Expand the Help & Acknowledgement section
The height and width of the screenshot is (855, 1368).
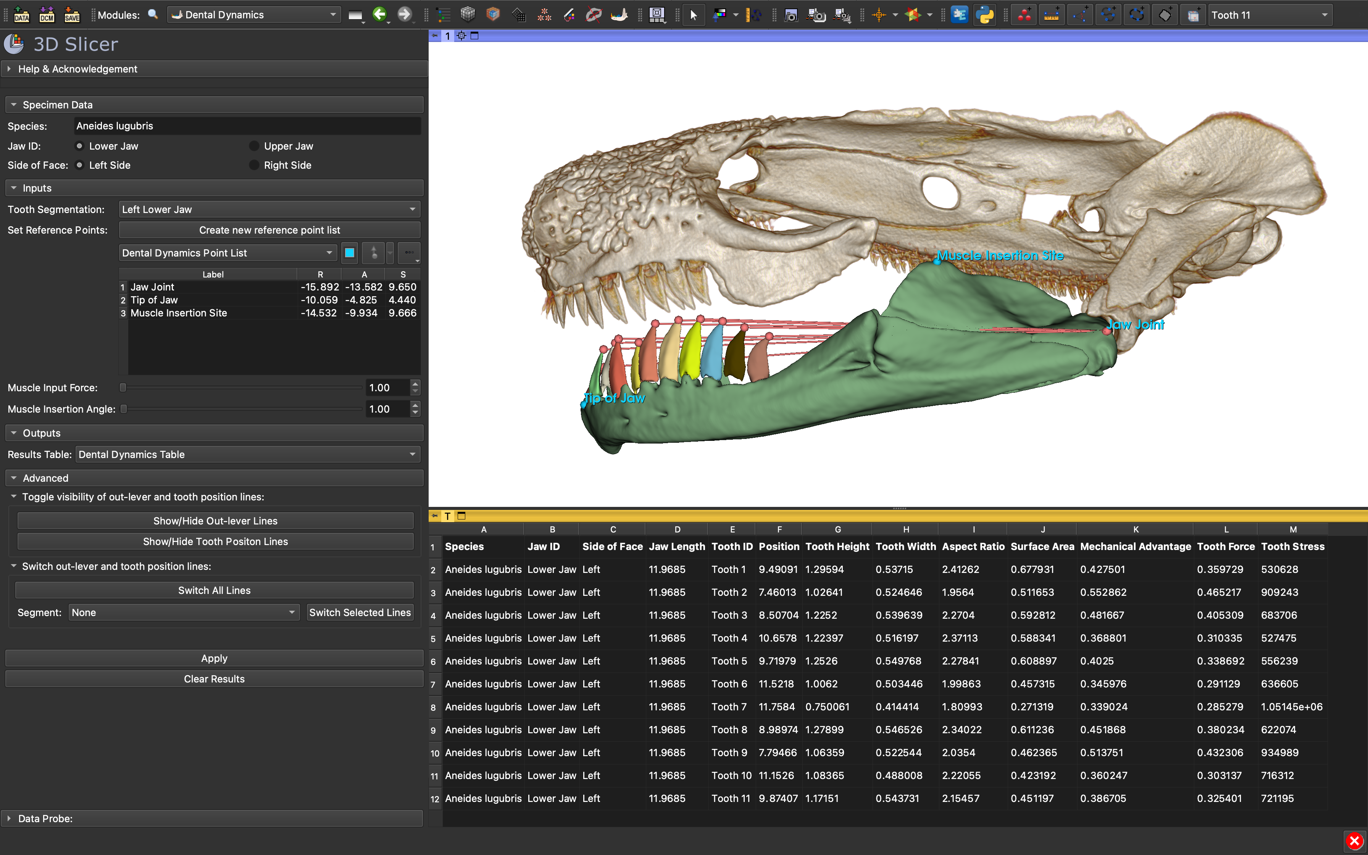(x=78, y=69)
